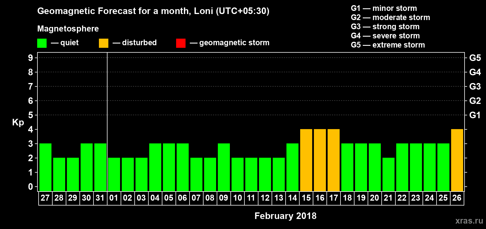Click the date label '20' on the axis
This screenshot has height=229, width=486.
click(x=375, y=198)
